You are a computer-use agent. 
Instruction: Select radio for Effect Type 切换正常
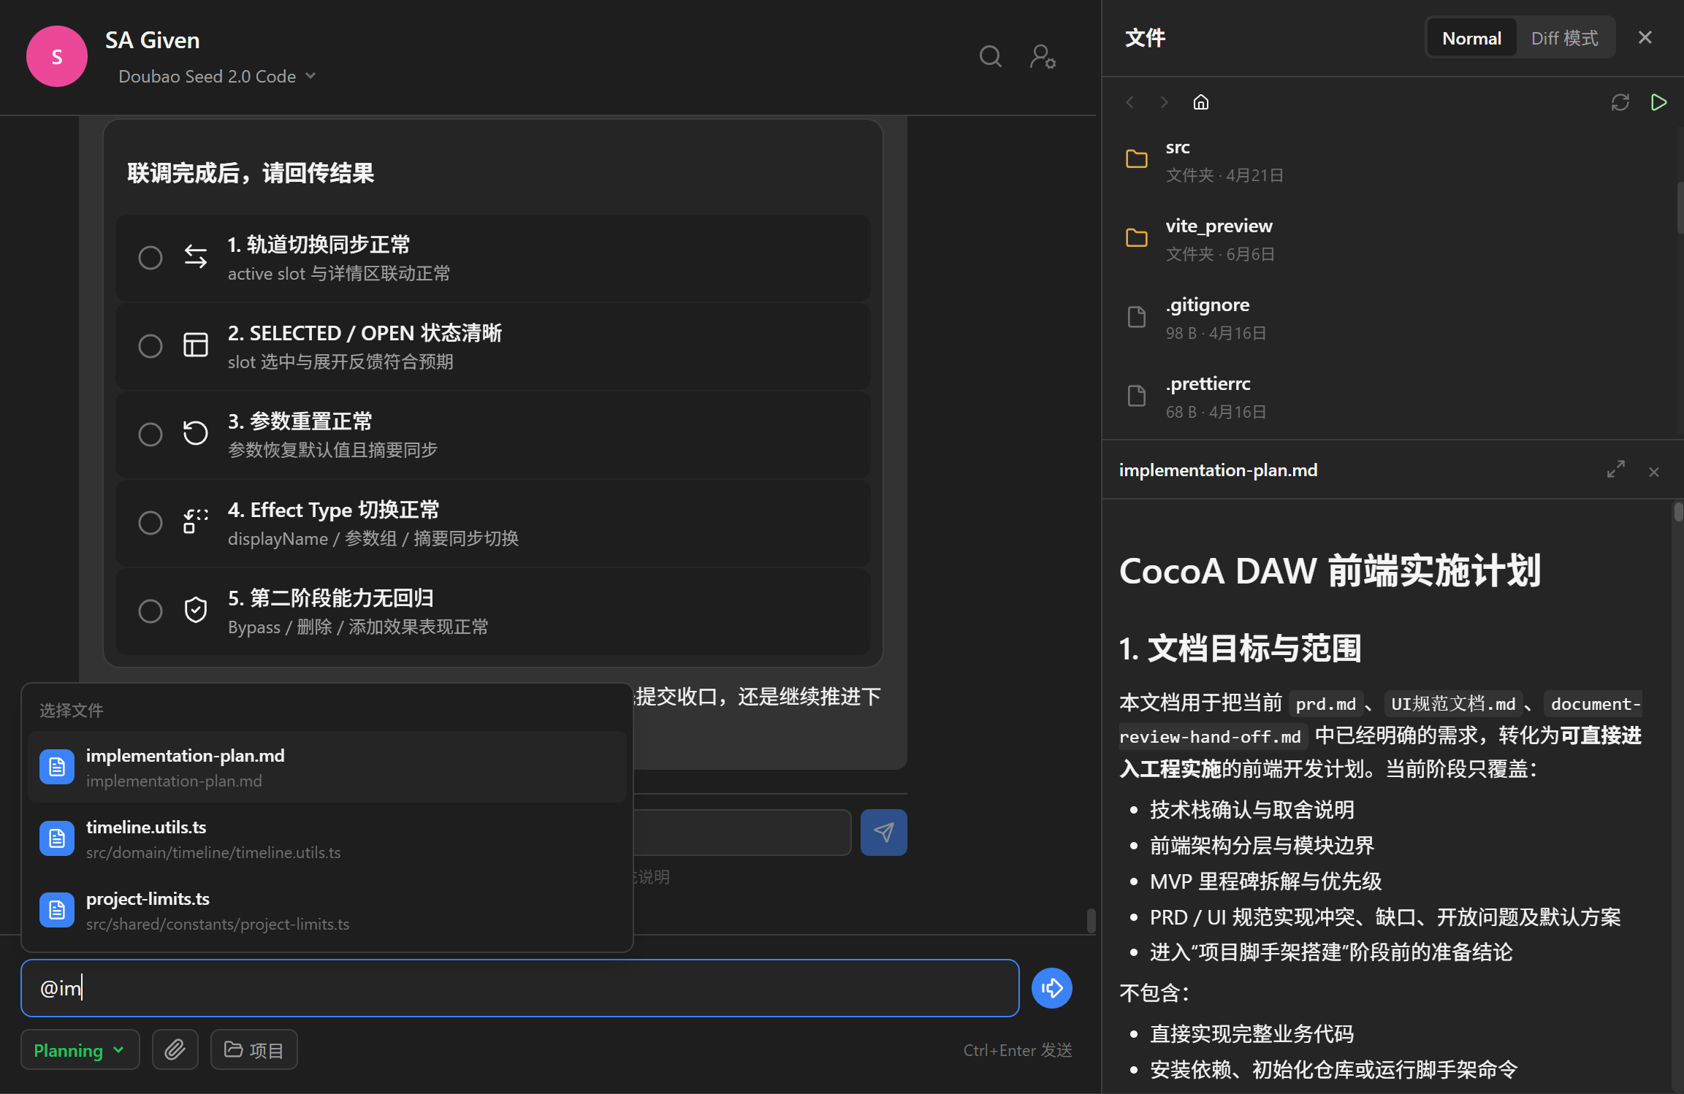click(x=151, y=522)
